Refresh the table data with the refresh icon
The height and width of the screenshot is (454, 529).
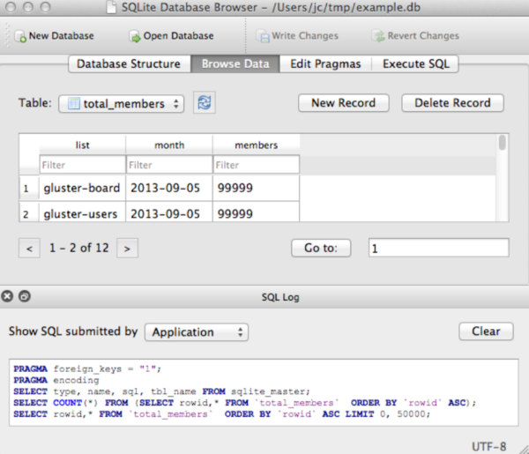[205, 103]
